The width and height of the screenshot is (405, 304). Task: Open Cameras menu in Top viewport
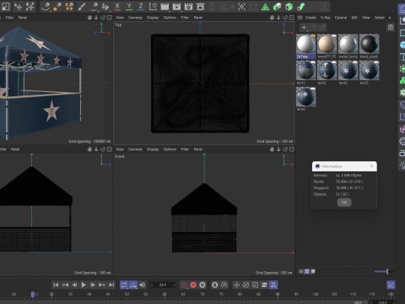[135, 18]
